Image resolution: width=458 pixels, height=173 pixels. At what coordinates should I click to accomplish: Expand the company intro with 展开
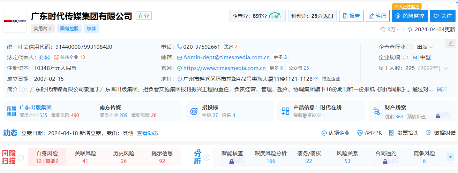442,89
